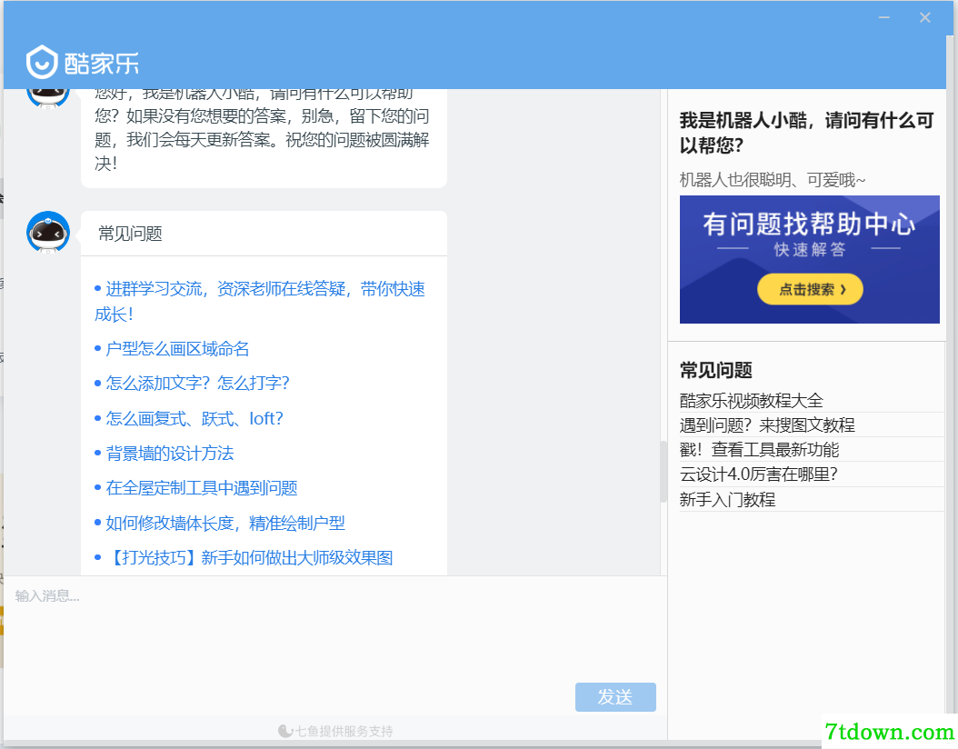Click the sidebar 常见问题 heading
The image size is (958, 749).
[716, 370]
